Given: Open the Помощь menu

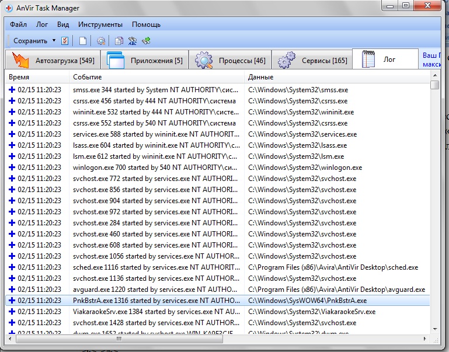Looking at the screenshot, I should point(146,25).
